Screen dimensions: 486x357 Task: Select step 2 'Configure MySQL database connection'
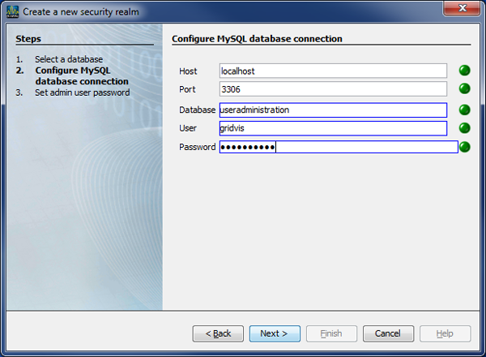click(x=82, y=75)
